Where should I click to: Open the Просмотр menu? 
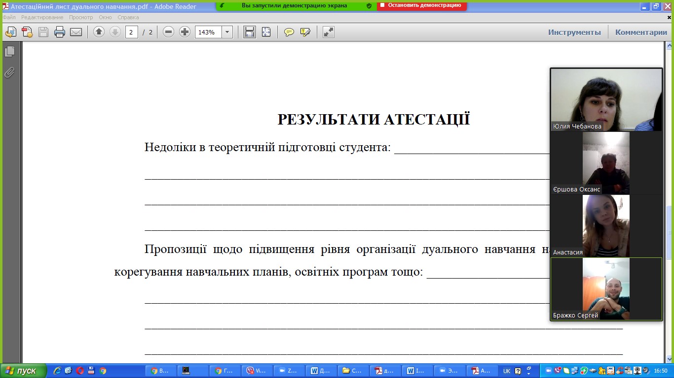pos(81,17)
